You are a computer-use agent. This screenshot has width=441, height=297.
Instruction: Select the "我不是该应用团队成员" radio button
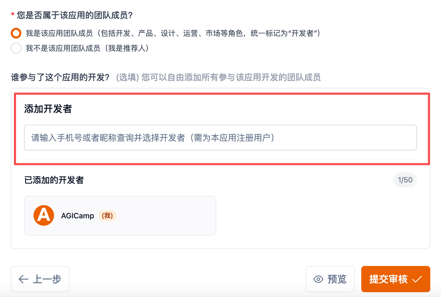point(16,48)
